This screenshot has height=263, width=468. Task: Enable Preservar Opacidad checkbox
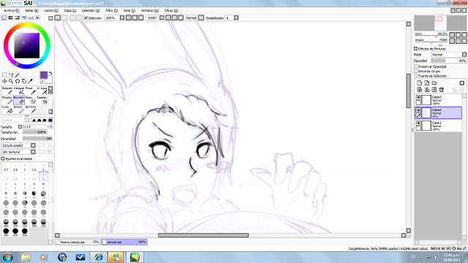(416, 66)
